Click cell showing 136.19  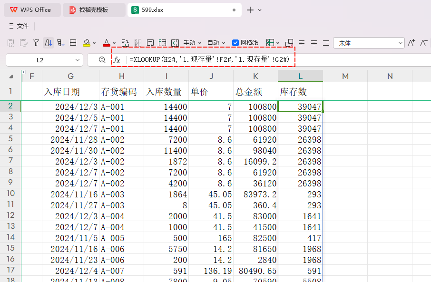[x=211, y=271]
